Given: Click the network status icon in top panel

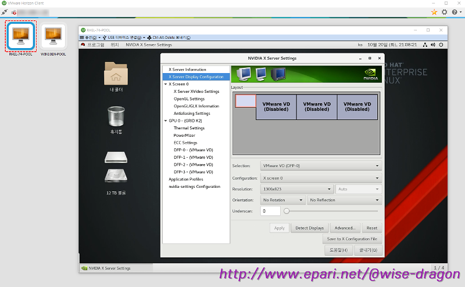Looking at the screenshot, I should (x=425, y=45).
